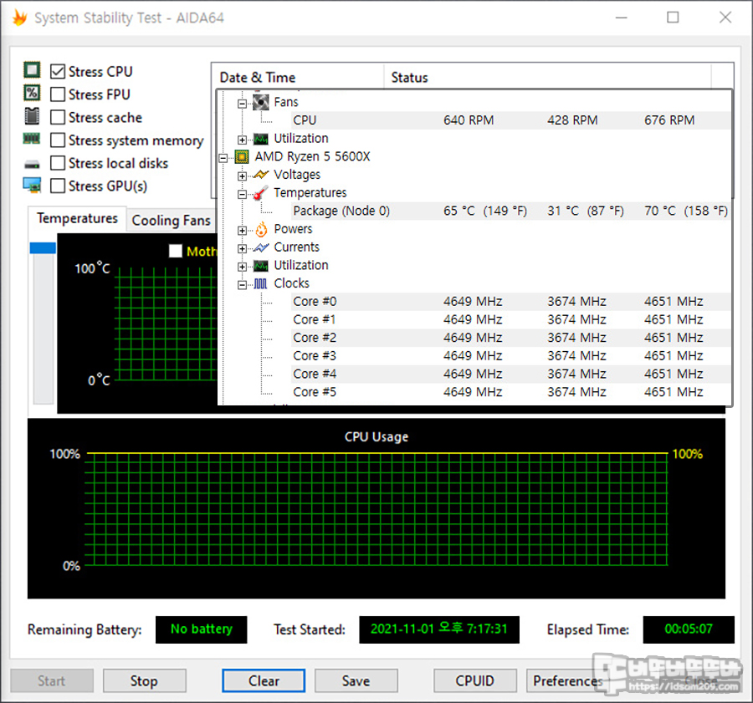753x703 pixels.
Task: Switch to the Temperatures tab
Action: click(77, 218)
